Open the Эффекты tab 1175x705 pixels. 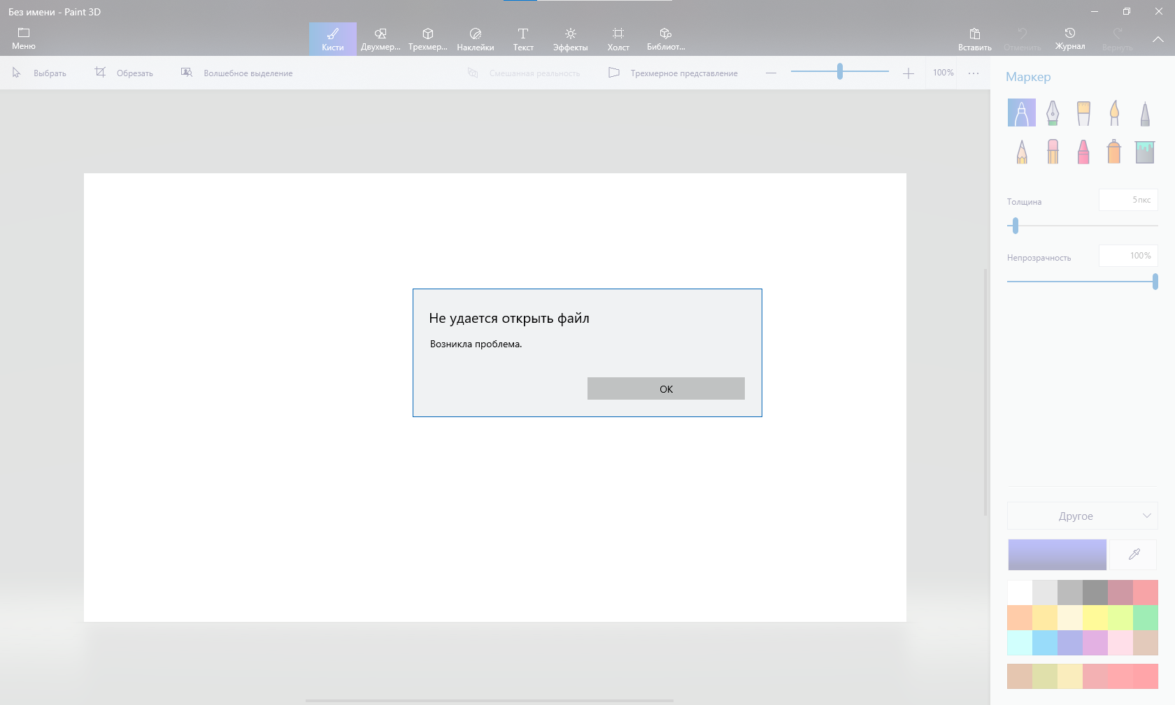pos(571,39)
